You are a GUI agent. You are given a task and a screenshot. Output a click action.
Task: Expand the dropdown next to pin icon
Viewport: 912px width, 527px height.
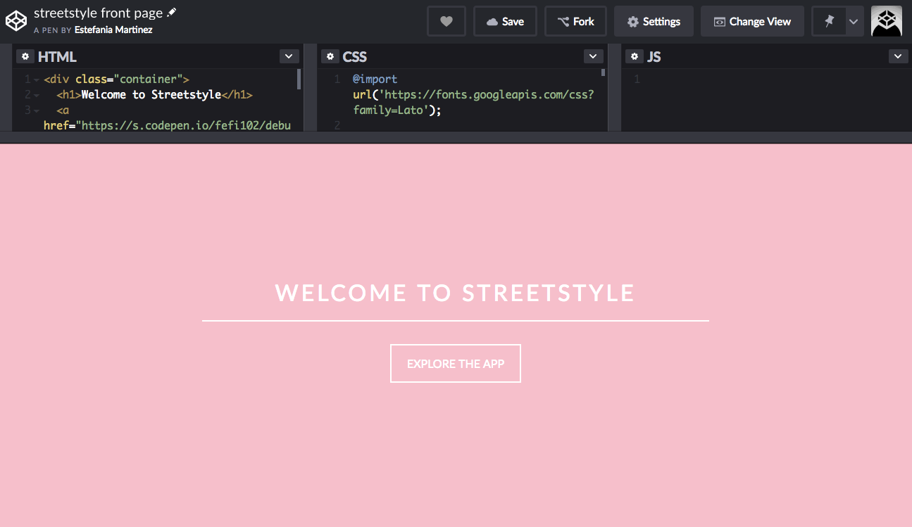point(854,22)
